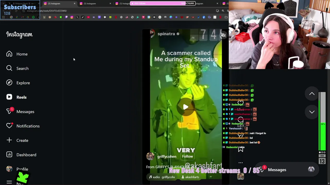Go to next reel with down chevron
The height and width of the screenshot is (185, 330).
click(x=312, y=112)
